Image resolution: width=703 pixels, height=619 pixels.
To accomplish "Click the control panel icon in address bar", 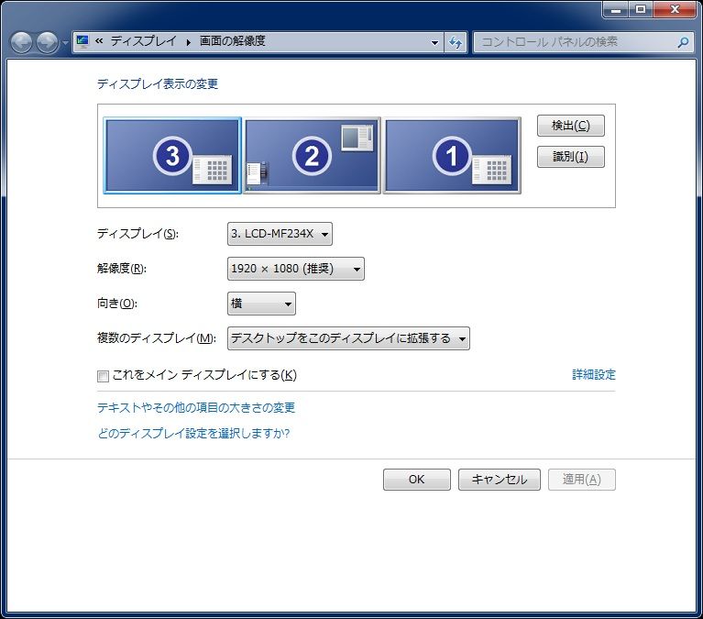I will point(82,41).
